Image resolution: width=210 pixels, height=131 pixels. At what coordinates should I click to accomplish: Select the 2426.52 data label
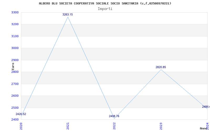pos(21,114)
